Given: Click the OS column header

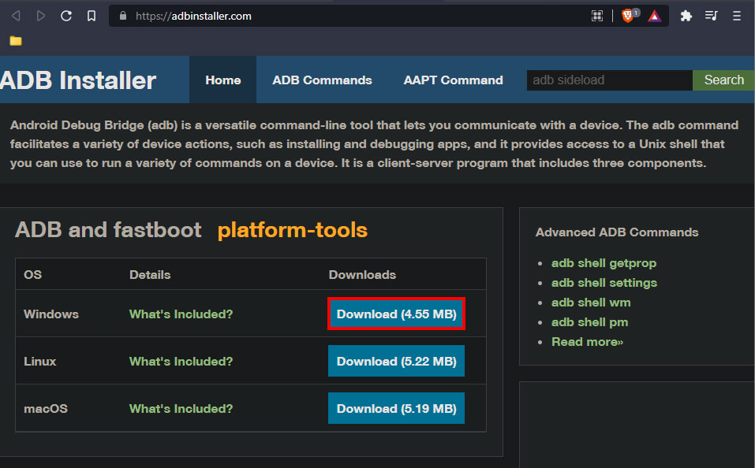Looking at the screenshot, I should tap(33, 275).
